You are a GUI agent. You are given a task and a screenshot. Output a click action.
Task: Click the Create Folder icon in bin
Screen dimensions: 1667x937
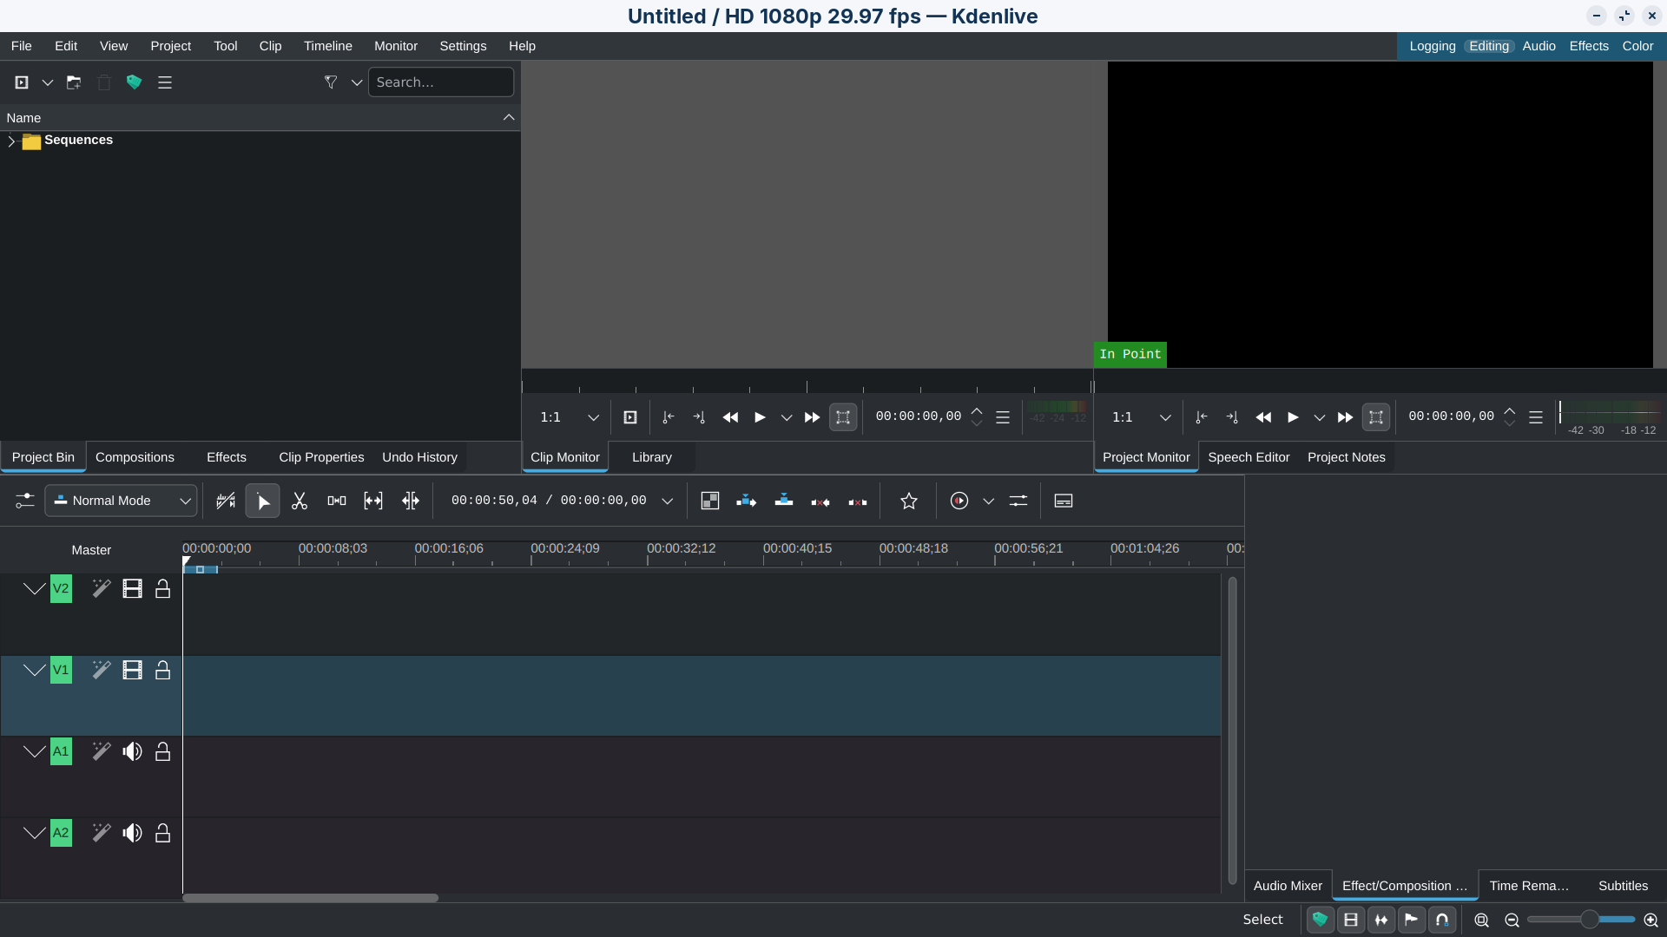click(x=74, y=82)
